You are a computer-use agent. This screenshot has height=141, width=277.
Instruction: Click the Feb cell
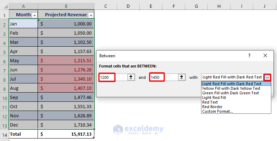pyautogui.click(x=23, y=33)
